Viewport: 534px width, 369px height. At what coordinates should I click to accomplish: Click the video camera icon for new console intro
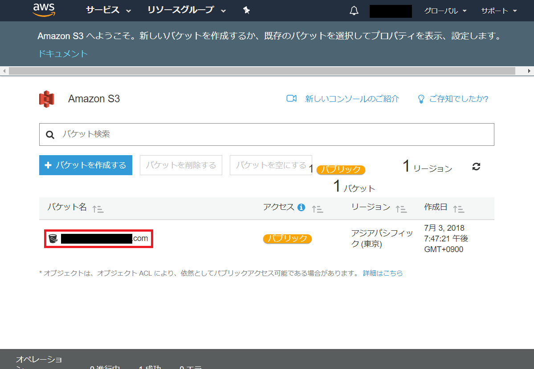click(x=292, y=98)
